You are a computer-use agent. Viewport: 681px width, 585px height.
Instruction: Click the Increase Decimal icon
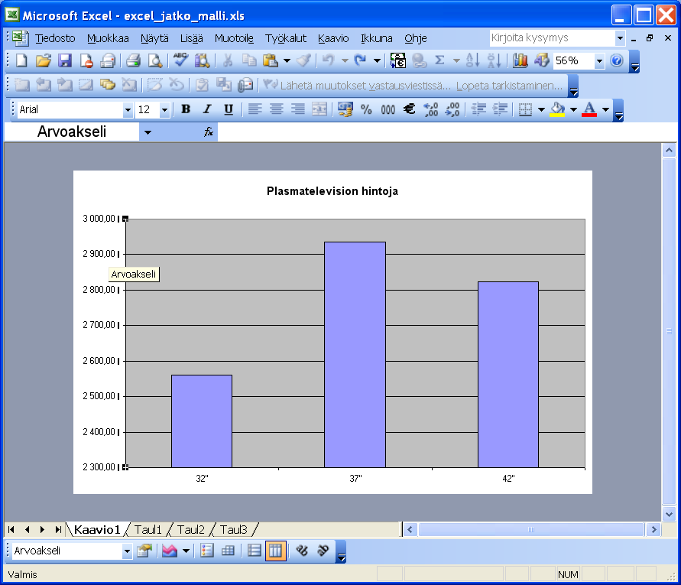431,109
